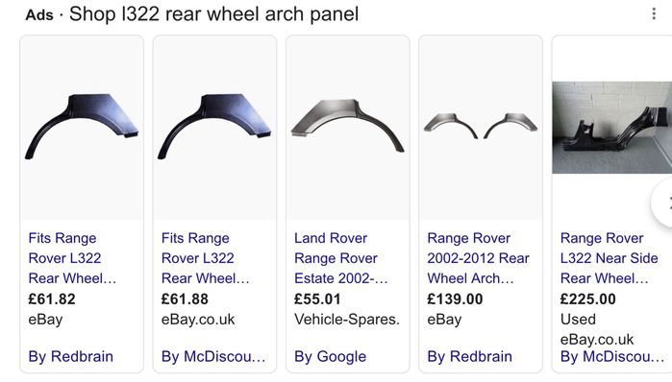View the silver Land Rover arch panel image
672x382 pixels.
348,128
